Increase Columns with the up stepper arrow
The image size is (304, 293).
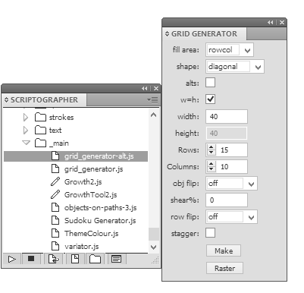212,164
